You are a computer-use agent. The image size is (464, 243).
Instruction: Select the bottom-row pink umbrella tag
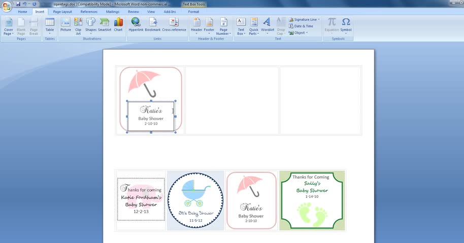tap(251, 200)
